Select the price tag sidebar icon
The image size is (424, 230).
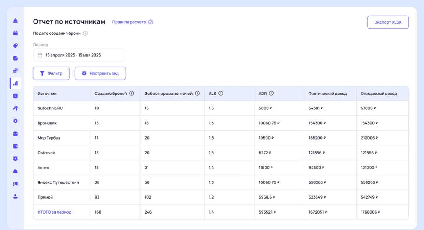[15, 46]
